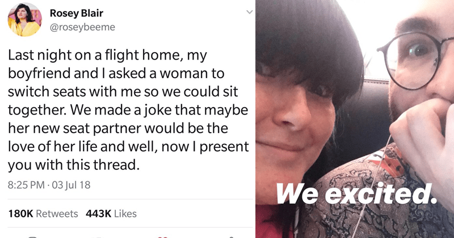View the 443K Likes list
Image resolution: width=454 pixels, height=238 pixels.
tap(111, 214)
